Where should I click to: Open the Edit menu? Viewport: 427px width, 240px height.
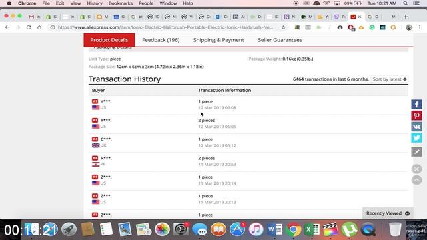coord(60,3)
